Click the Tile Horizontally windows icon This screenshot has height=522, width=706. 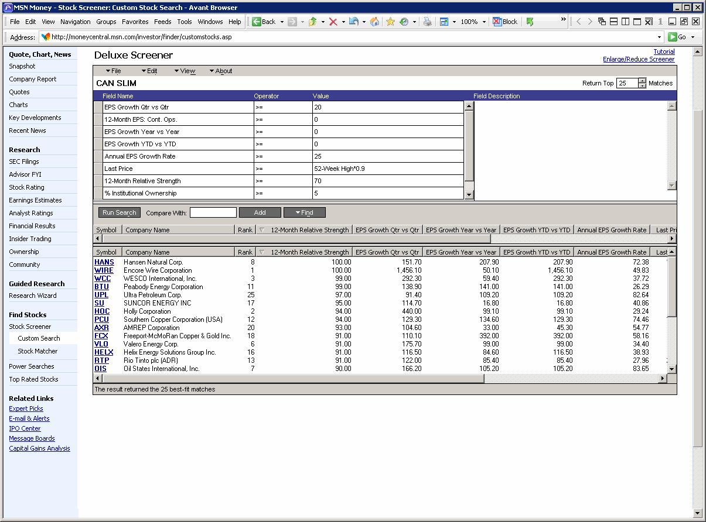pyautogui.click(x=613, y=22)
